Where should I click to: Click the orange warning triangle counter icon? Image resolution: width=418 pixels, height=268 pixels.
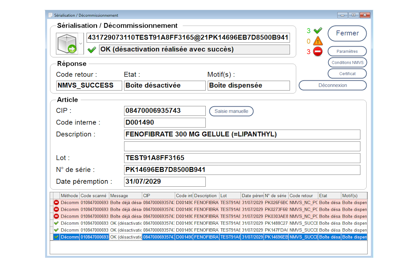point(318,41)
